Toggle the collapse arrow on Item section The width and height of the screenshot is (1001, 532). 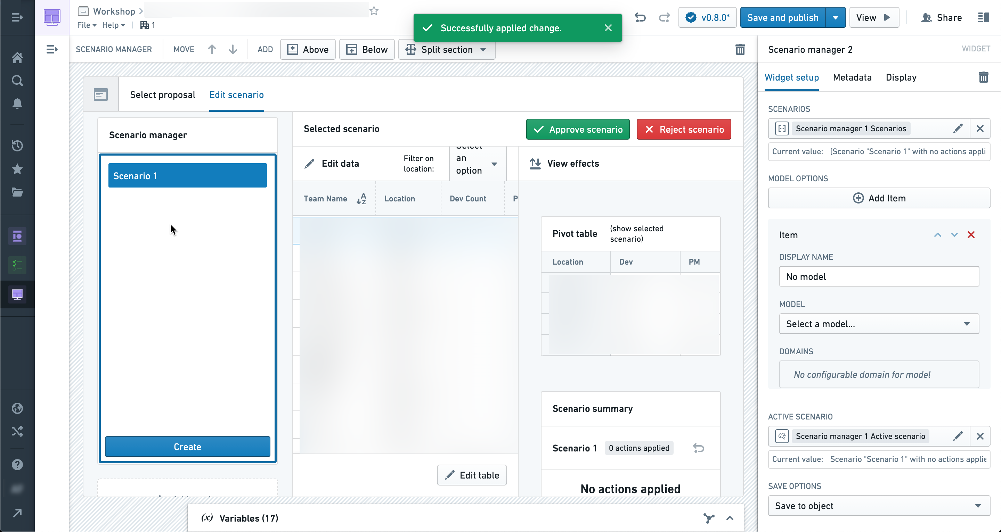click(x=937, y=235)
